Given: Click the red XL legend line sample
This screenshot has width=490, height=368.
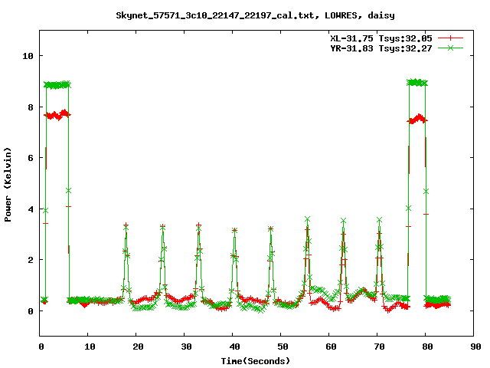Looking at the screenshot, I should pyautogui.click(x=450, y=38).
